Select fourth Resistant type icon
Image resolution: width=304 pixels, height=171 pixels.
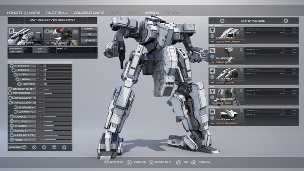pos(54,147)
